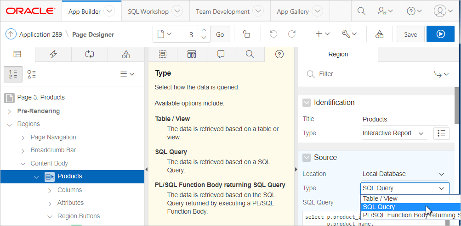The height and width of the screenshot is (226, 461).
Task: Click the property Filter search field
Action: pyautogui.click(x=368, y=74)
